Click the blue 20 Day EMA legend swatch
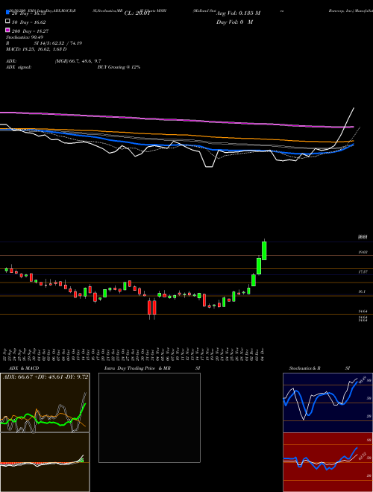Image resolution: width=373 pixels, height=492 pixels. point(7,13)
